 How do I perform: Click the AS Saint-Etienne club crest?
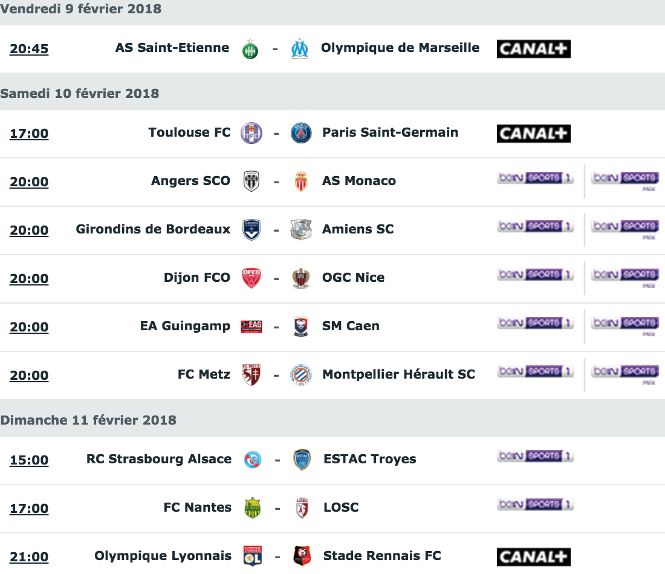point(250,49)
